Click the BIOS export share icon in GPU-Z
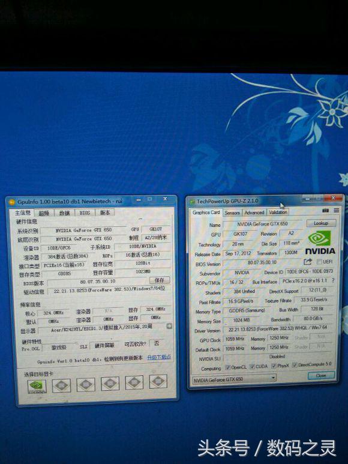Screen dimensions: 348x464 coord(308,262)
